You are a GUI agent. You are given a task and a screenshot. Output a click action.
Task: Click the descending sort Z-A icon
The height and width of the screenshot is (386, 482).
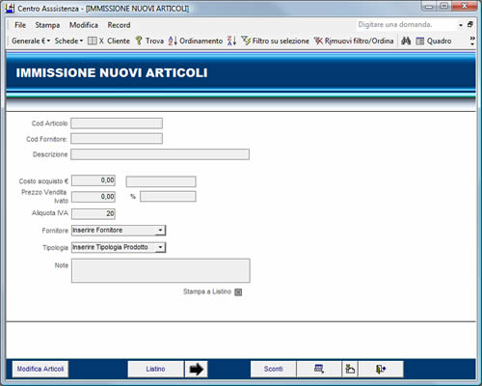231,41
